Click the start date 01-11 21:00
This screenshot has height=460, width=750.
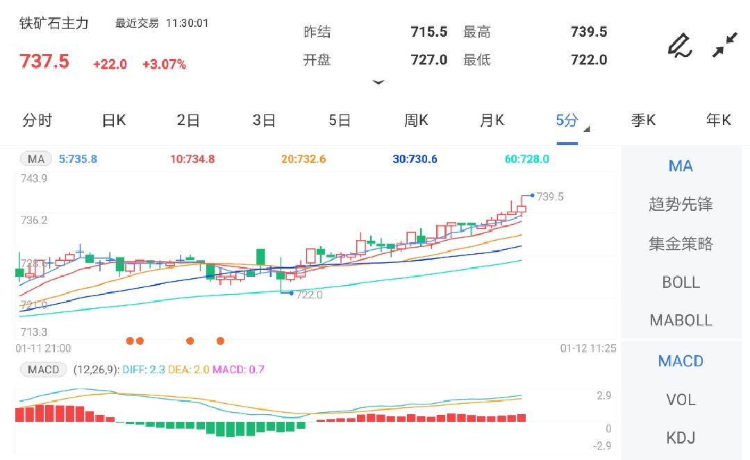pos(43,348)
